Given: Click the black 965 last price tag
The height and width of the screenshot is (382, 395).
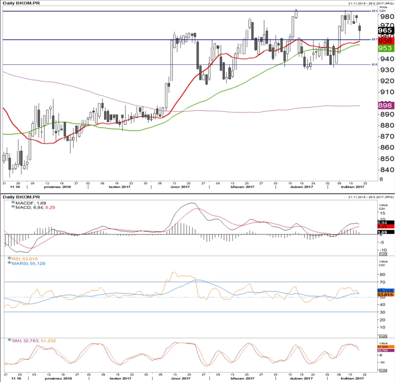Looking at the screenshot, I should pos(385,30).
